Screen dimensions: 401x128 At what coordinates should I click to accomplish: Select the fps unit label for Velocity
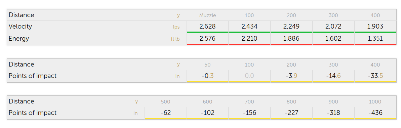pos(176,27)
